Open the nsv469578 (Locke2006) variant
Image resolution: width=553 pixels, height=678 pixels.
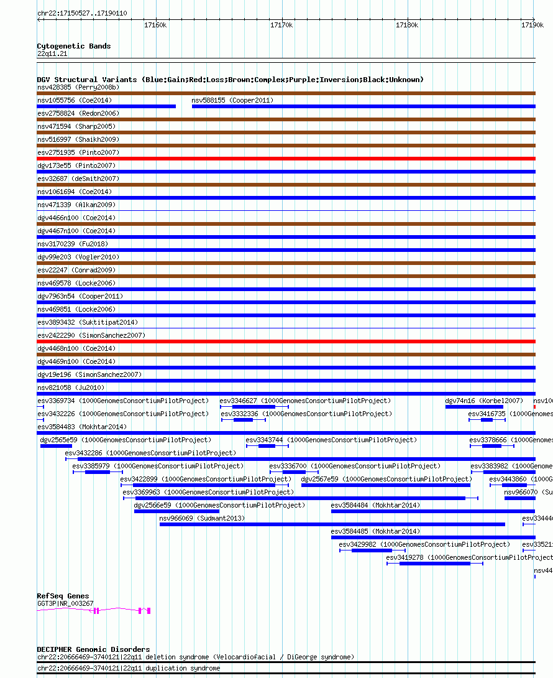click(x=76, y=283)
